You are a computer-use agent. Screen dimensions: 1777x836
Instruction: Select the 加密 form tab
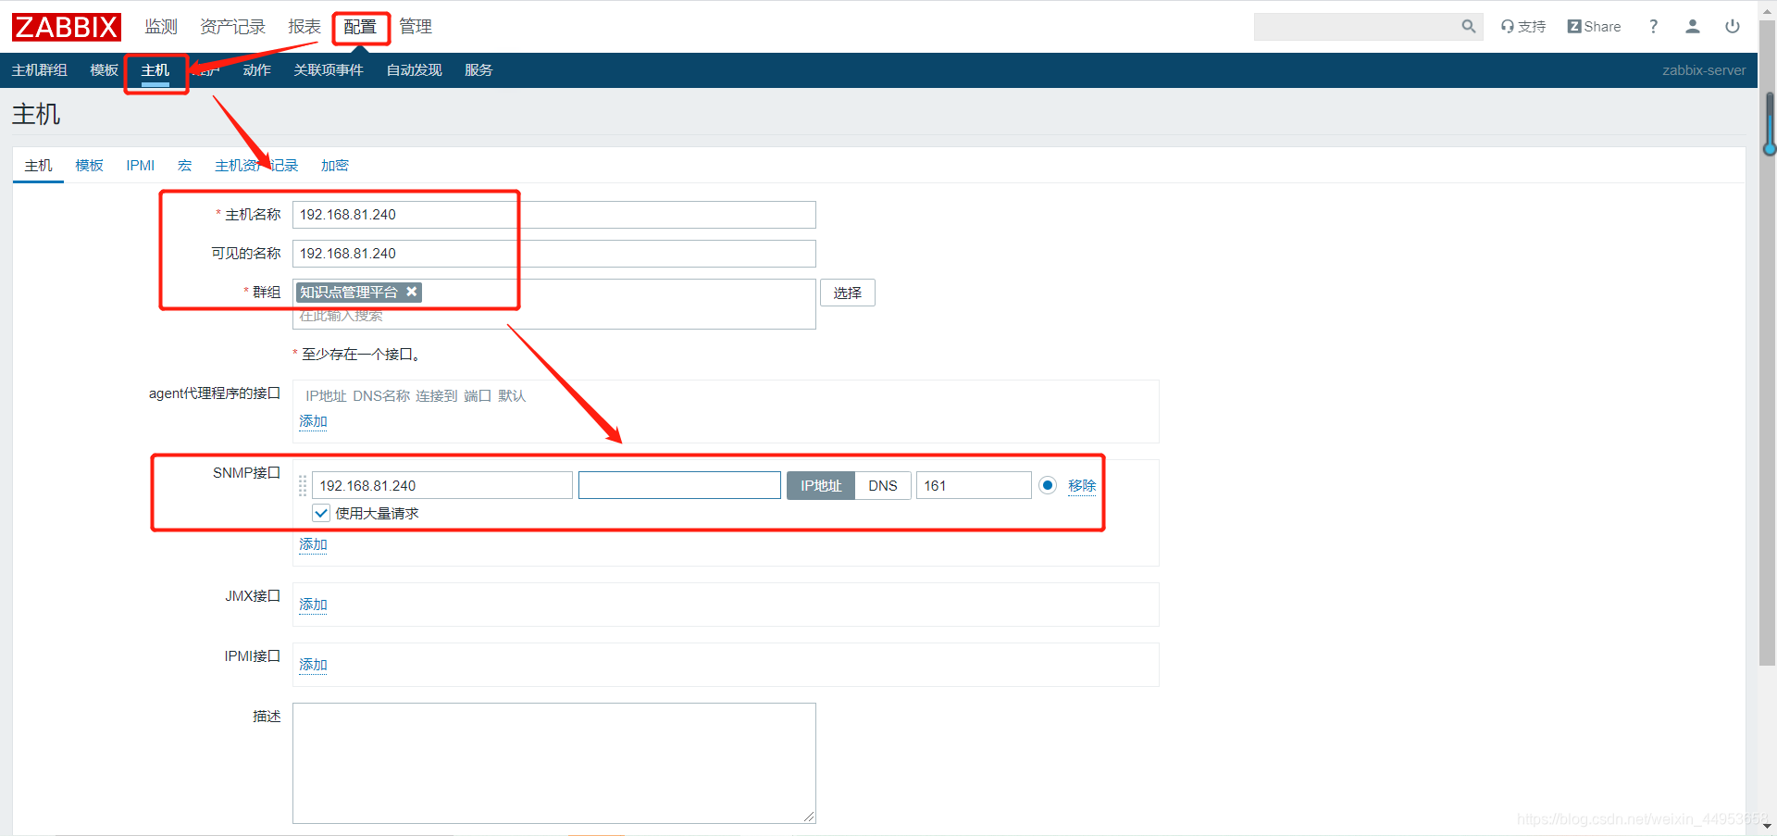point(335,166)
